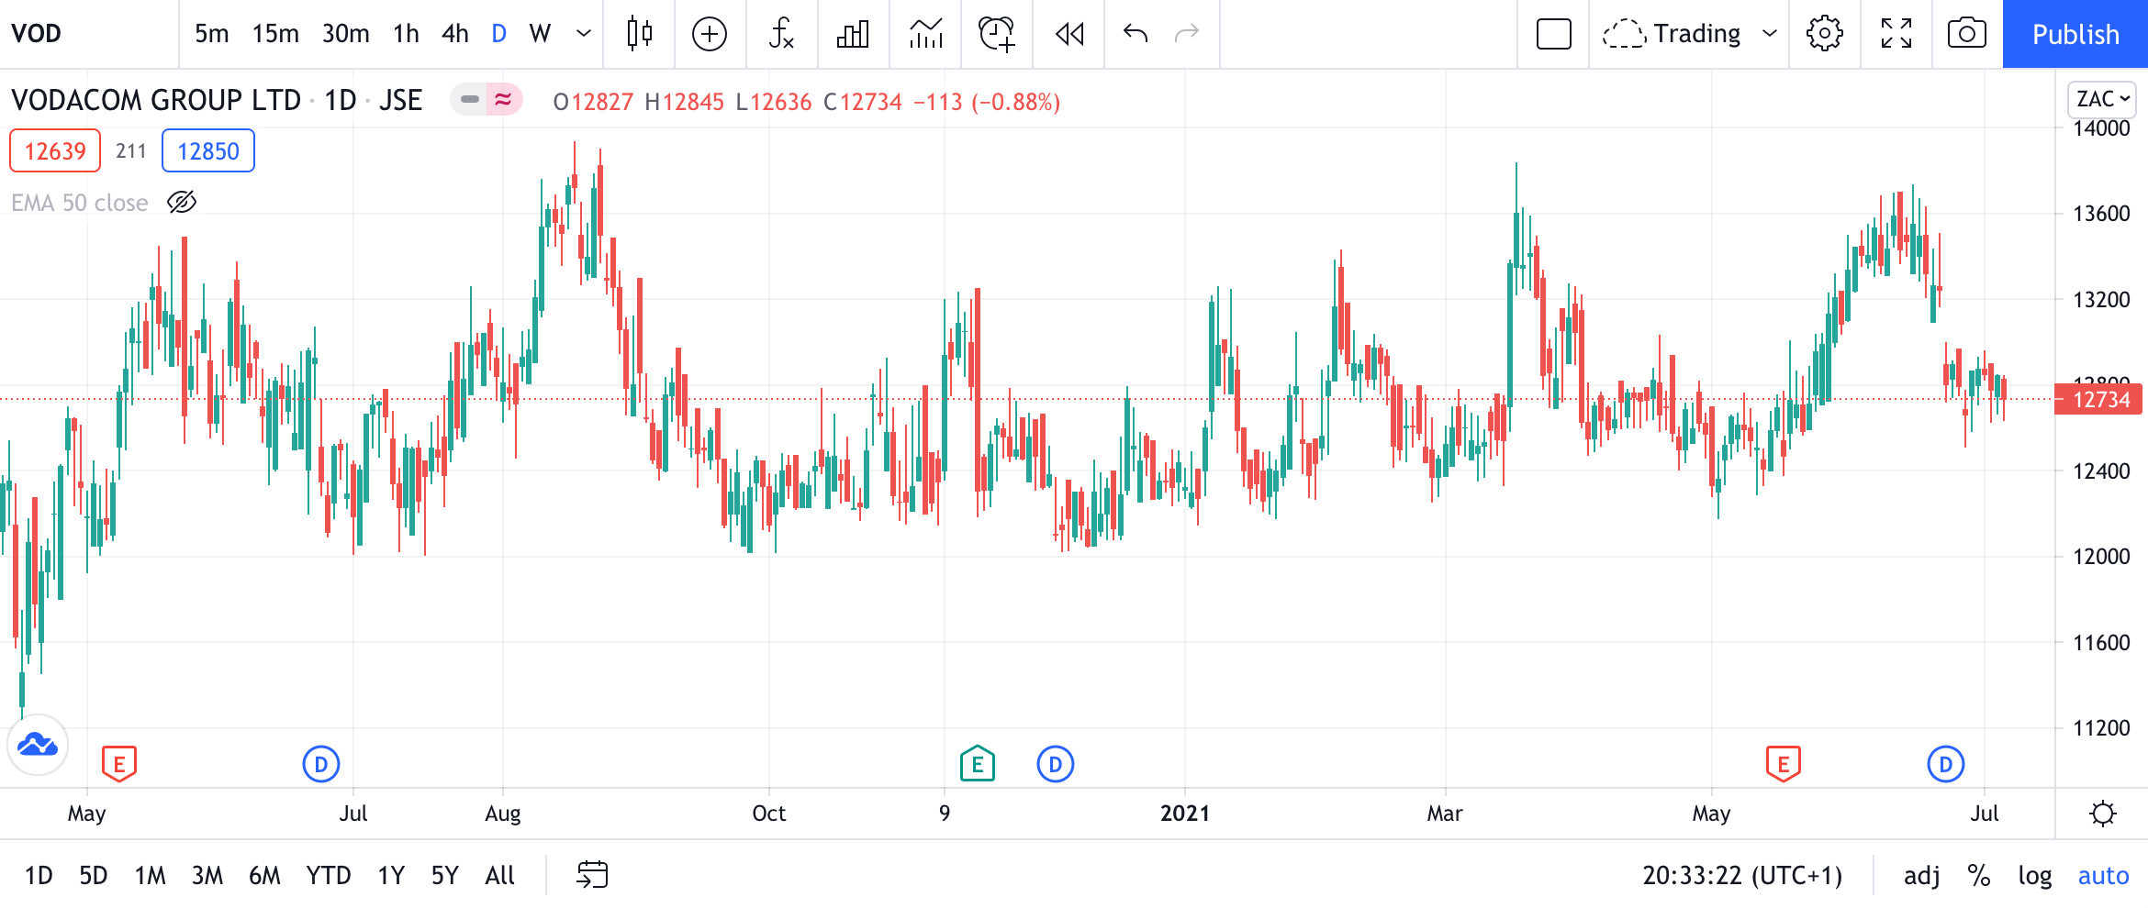The height and width of the screenshot is (908, 2148).
Task: Undo the last chart action
Action: click(1136, 34)
